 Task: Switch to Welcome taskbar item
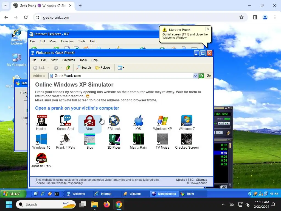[78, 194]
